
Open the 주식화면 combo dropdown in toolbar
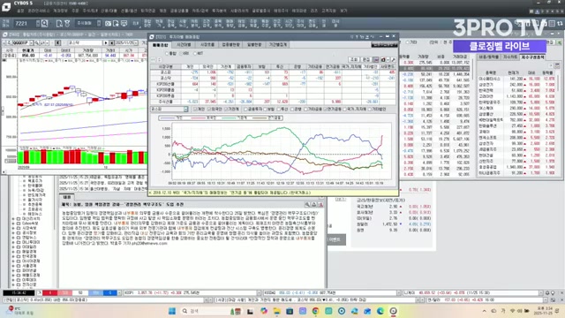point(99,24)
